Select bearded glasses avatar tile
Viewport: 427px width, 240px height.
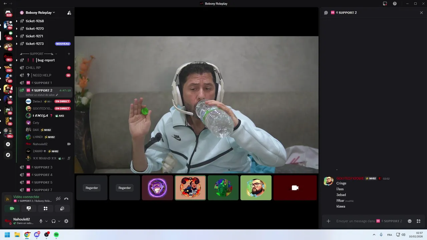point(256,188)
